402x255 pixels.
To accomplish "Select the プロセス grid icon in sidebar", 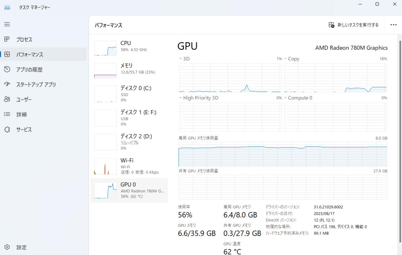I will 7,39.
